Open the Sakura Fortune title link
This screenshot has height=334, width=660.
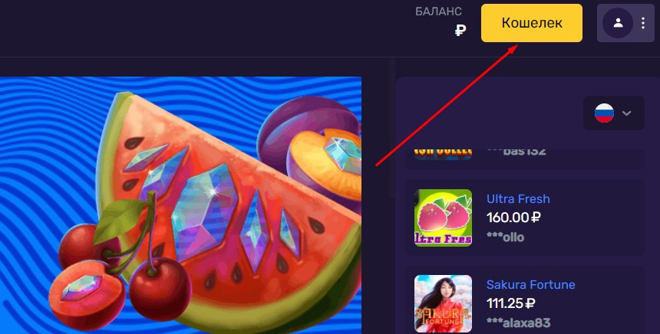(x=531, y=284)
